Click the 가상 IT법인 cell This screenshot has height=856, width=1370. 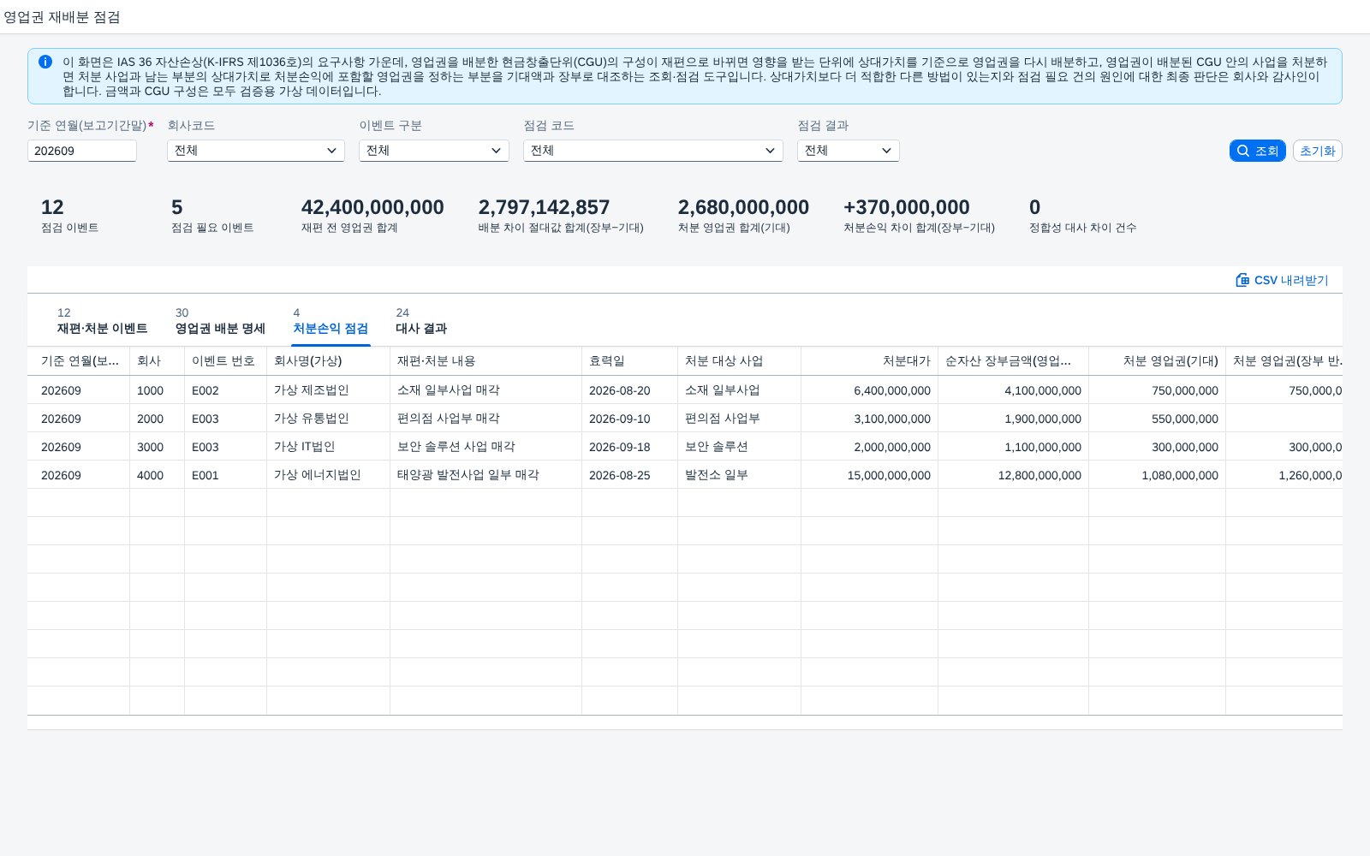(328, 447)
